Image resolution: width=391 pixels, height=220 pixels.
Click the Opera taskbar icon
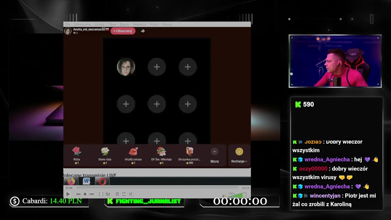click(x=102, y=182)
